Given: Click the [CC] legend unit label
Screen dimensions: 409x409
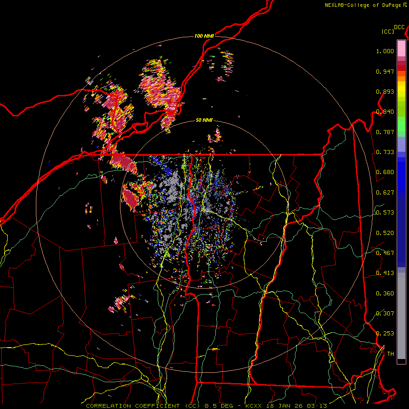Looking at the screenshot, I should tap(388, 31).
